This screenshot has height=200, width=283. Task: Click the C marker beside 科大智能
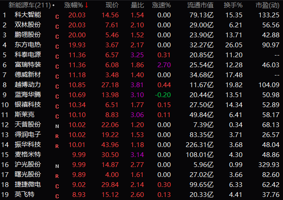click(57, 17)
